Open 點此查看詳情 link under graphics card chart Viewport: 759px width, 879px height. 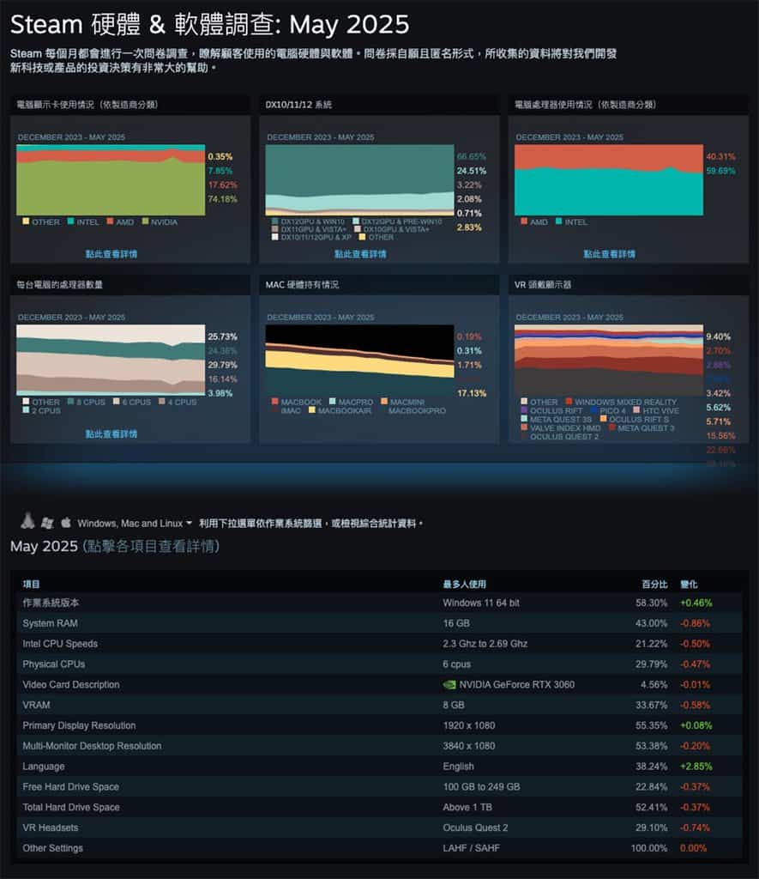(111, 254)
